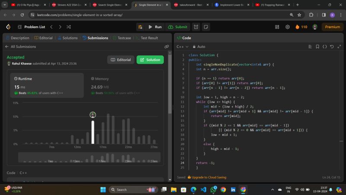This screenshot has height=195, width=346.
Task: Open browser tab search dropdown arrow
Action: pos(4,5)
